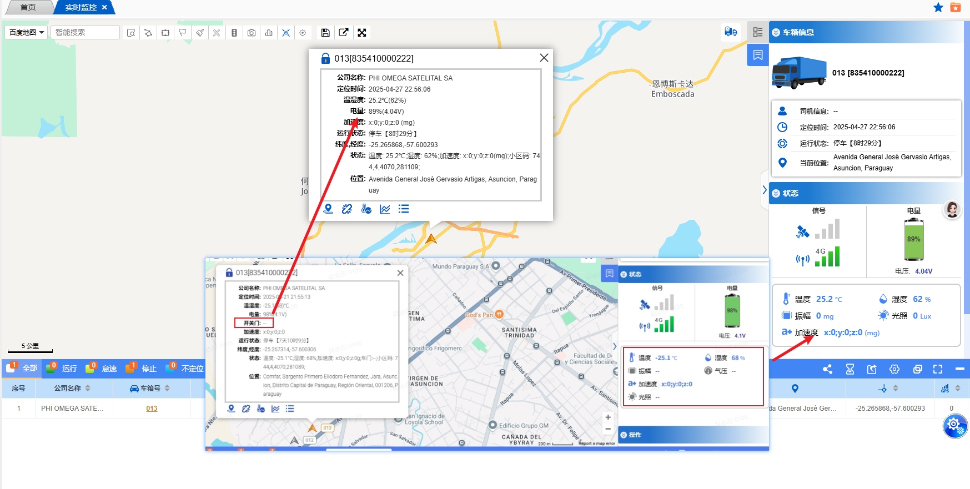970x489 pixels.
Task: Click the camera screenshot tool in map toolbar
Action: tap(252, 33)
